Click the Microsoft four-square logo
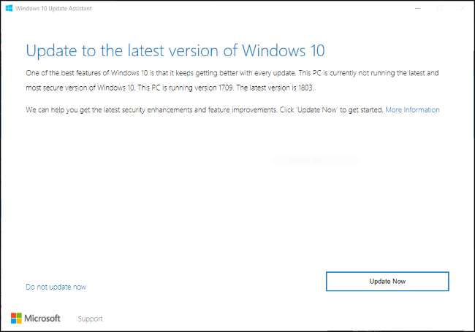 [17, 318]
